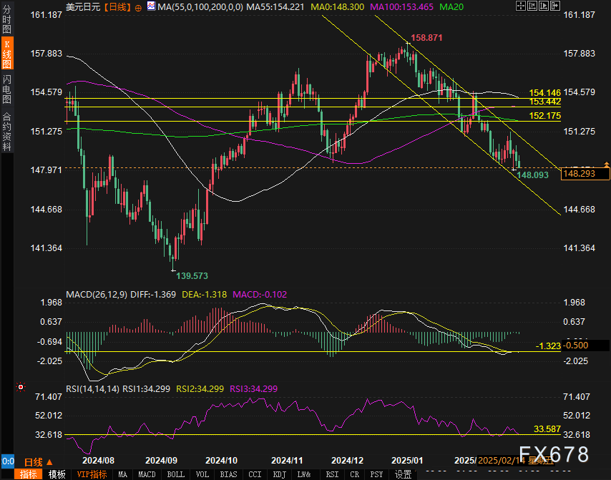Viewport: 611px width, 480px height.
Task: Click the red sun icon beside RSI
Action: pos(20,388)
